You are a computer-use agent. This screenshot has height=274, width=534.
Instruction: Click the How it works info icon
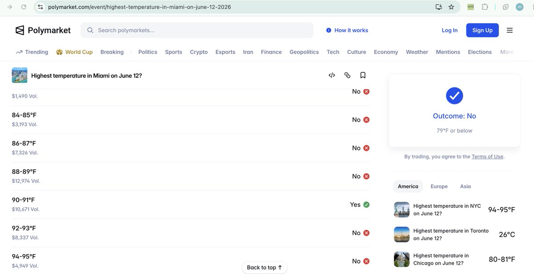[329, 30]
